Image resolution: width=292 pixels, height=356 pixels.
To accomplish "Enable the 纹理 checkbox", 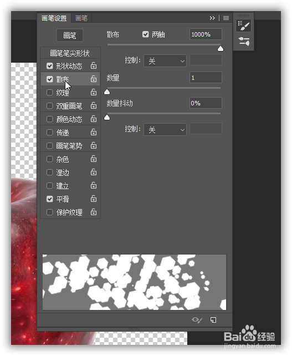I will coord(49,93).
